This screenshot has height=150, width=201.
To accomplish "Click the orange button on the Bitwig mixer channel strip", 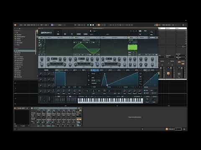I will pyautogui.click(x=168, y=73).
